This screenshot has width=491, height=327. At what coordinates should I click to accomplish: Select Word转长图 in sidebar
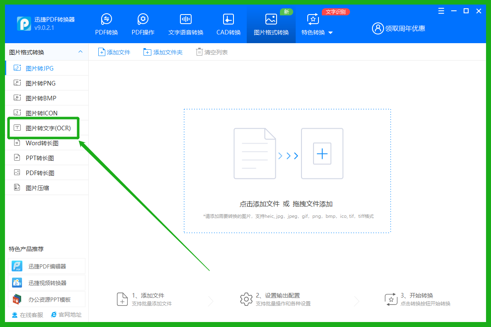tap(47, 143)
